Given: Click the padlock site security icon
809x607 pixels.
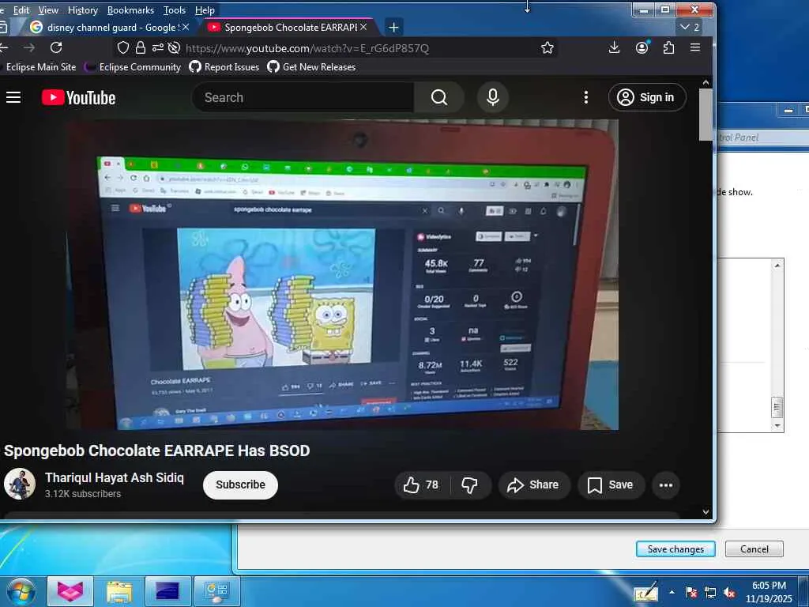Looking at the screenshot, I should click(x=141, y=48).
